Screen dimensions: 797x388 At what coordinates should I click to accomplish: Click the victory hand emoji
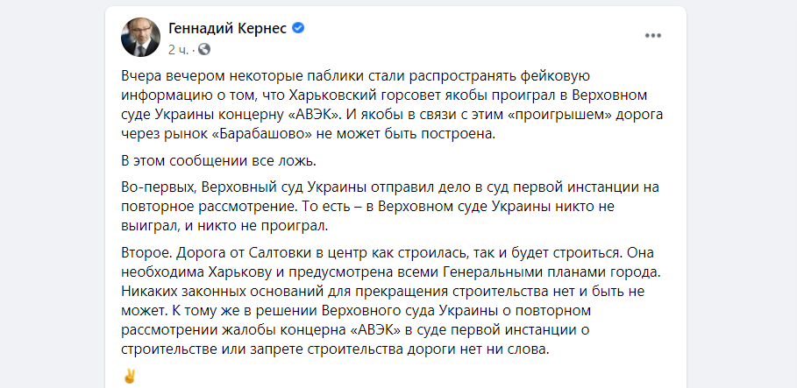(x=130, y=377)
